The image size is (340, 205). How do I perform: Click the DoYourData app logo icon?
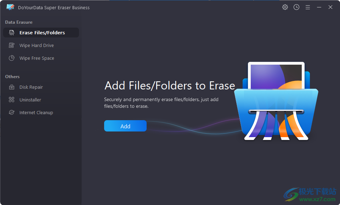pyautogui.click(x=10, y=7)
